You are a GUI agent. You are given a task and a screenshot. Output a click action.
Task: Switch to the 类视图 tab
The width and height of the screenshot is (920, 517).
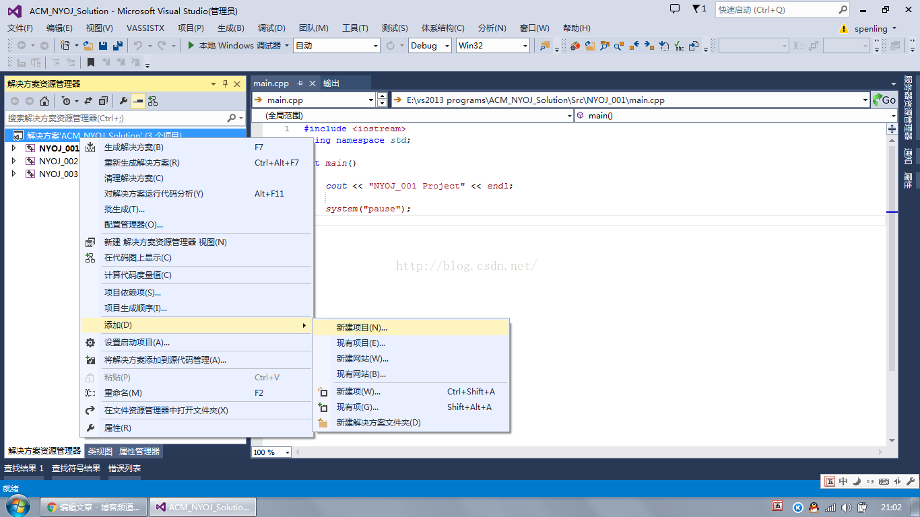pos(100,452)
